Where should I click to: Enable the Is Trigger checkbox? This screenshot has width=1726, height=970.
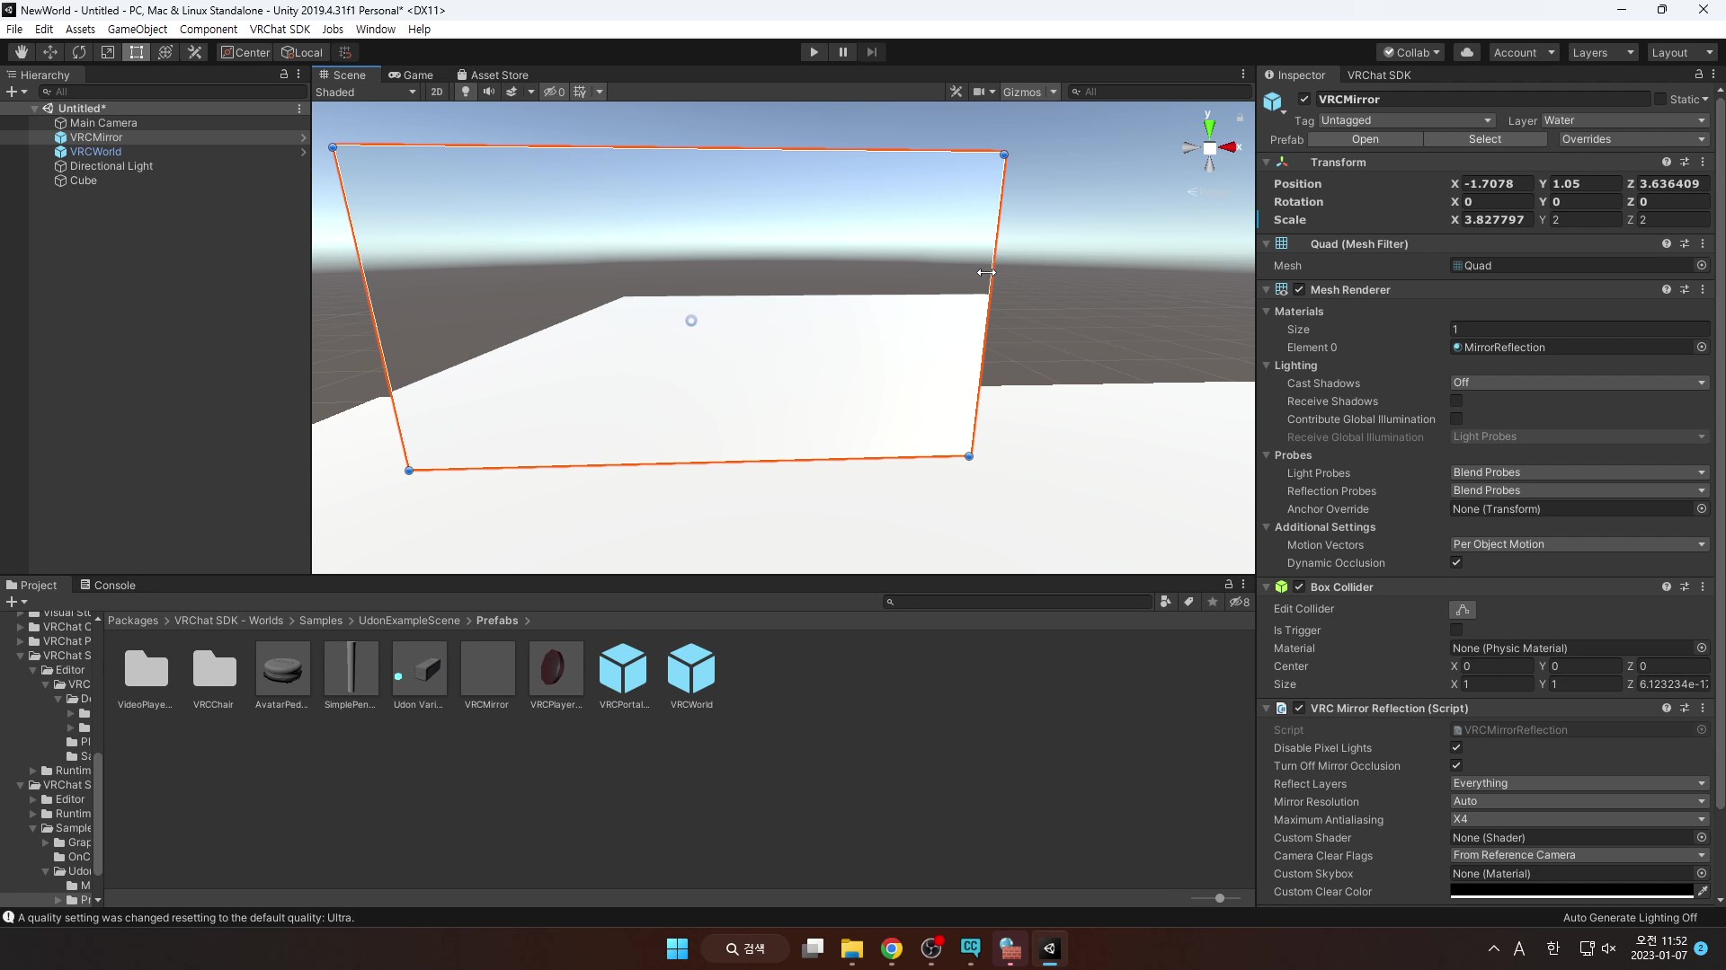(1456, 630)
